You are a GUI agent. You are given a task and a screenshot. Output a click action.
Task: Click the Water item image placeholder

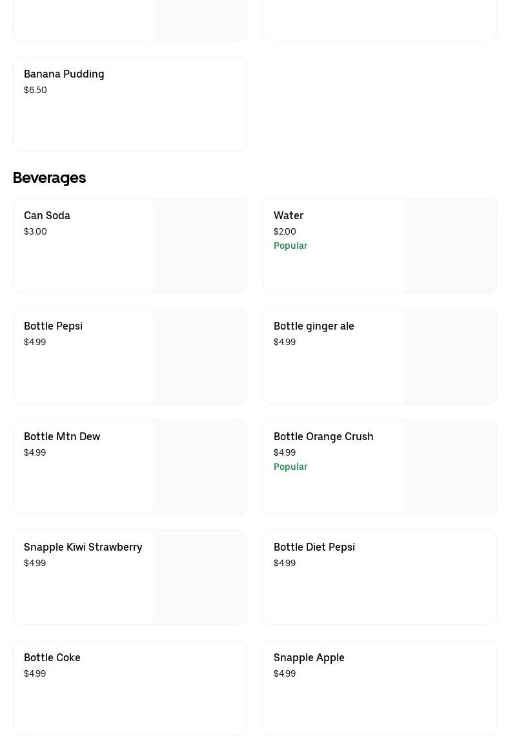[449, 246]
